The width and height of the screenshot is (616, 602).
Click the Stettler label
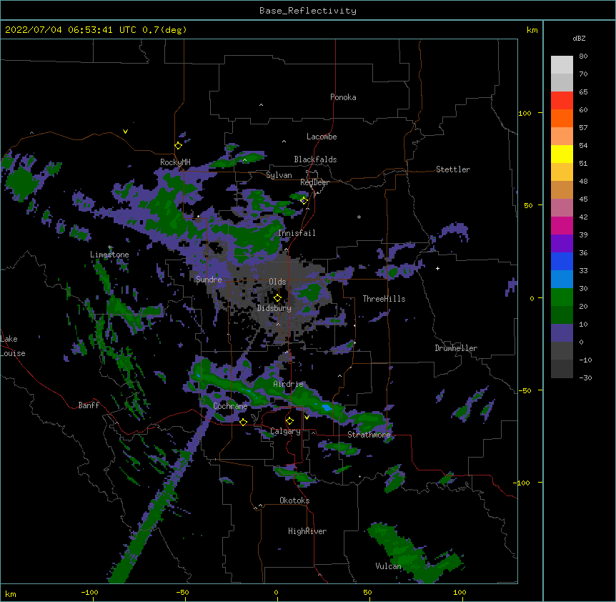tap(453, 169)
